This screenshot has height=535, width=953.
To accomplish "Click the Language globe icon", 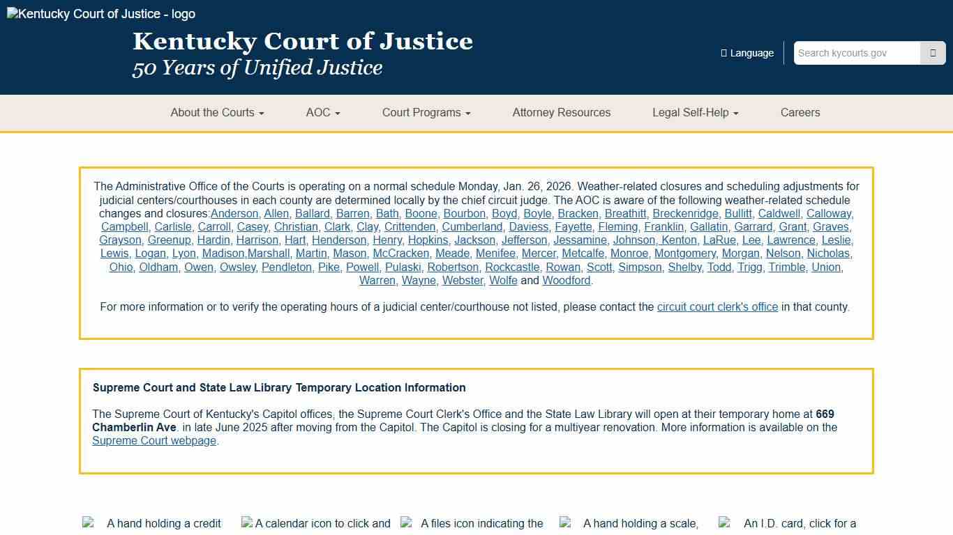I will click(x=723, y=53).
